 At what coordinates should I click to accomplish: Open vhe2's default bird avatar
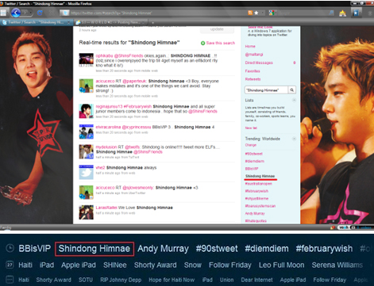coord(86,172)
